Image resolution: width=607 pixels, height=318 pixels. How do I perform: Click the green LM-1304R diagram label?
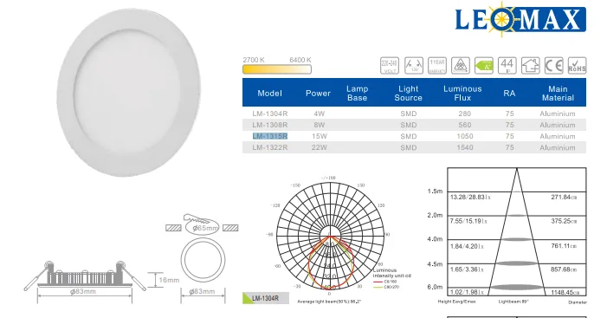click(x=266, y=298)
